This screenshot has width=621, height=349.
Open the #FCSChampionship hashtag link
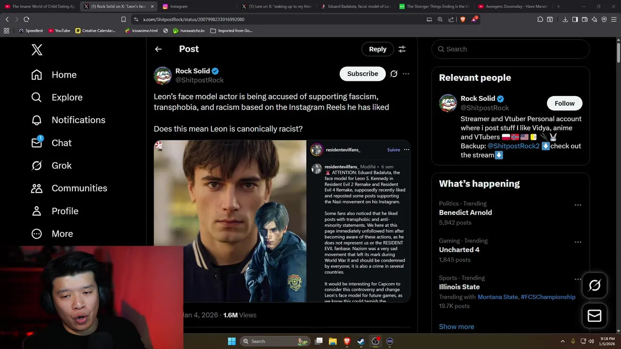coord(548,297)
